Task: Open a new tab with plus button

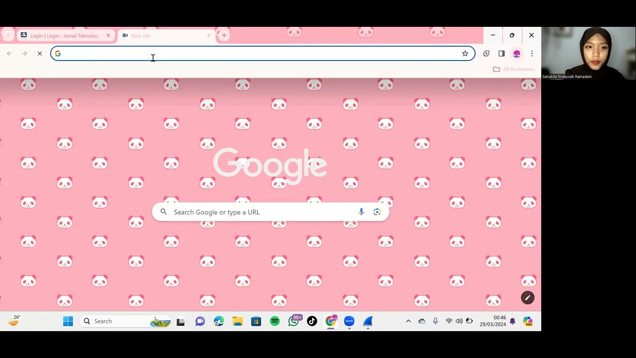Action: pyautogui.click(x=224, y=35)
